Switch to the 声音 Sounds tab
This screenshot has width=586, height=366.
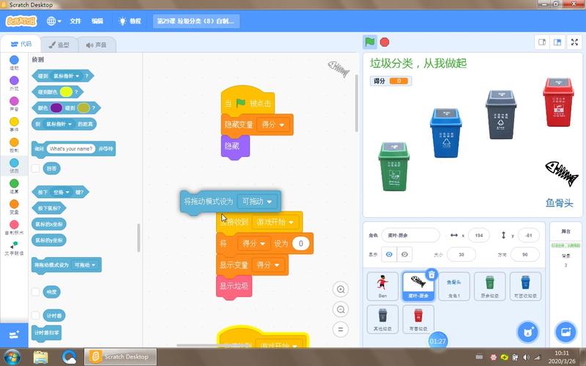[97, 45]
